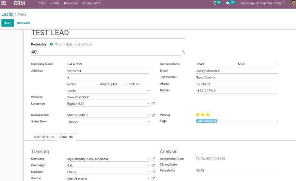Open external link icon next to Salesperson

[x=153, y=115]
